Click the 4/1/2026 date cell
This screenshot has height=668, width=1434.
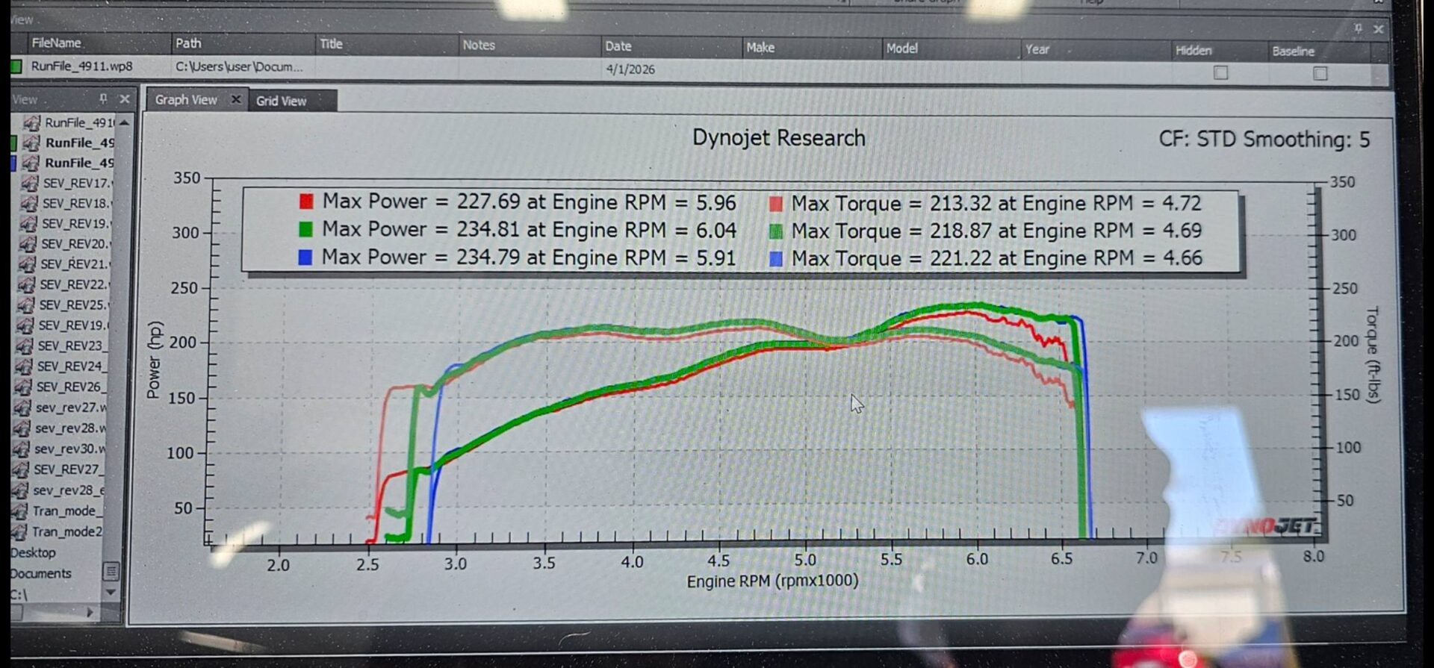pyautogui.click(x=630, y=69)
